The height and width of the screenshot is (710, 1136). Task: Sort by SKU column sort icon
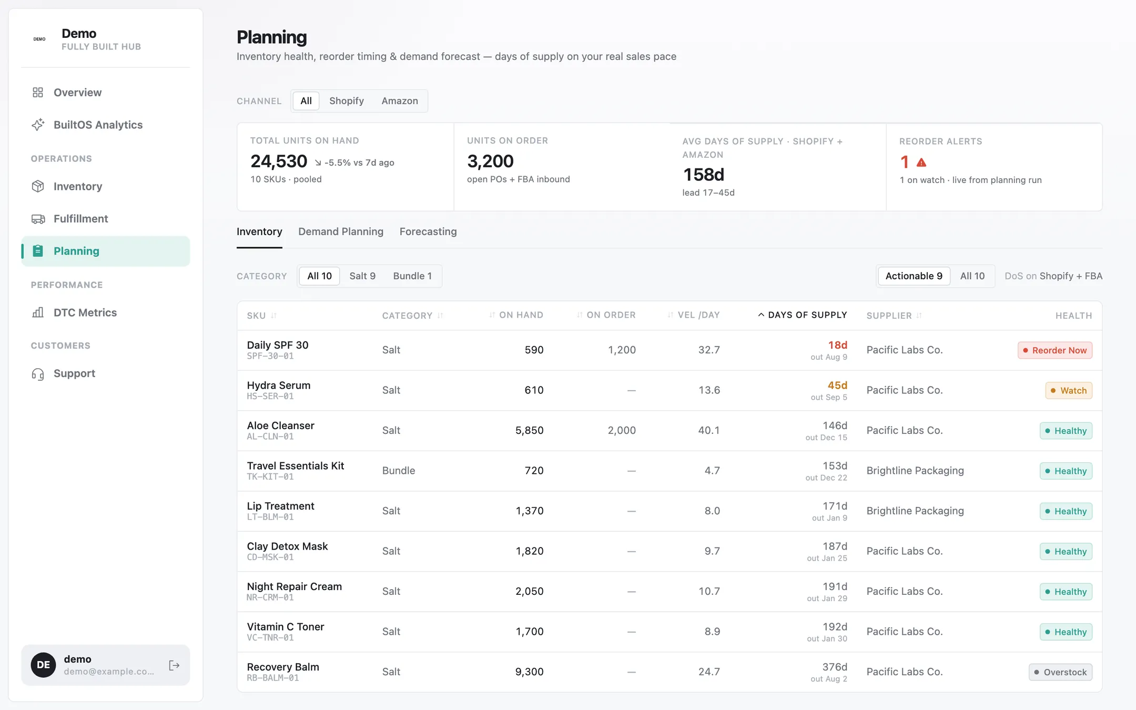click(x=274, y=316)
